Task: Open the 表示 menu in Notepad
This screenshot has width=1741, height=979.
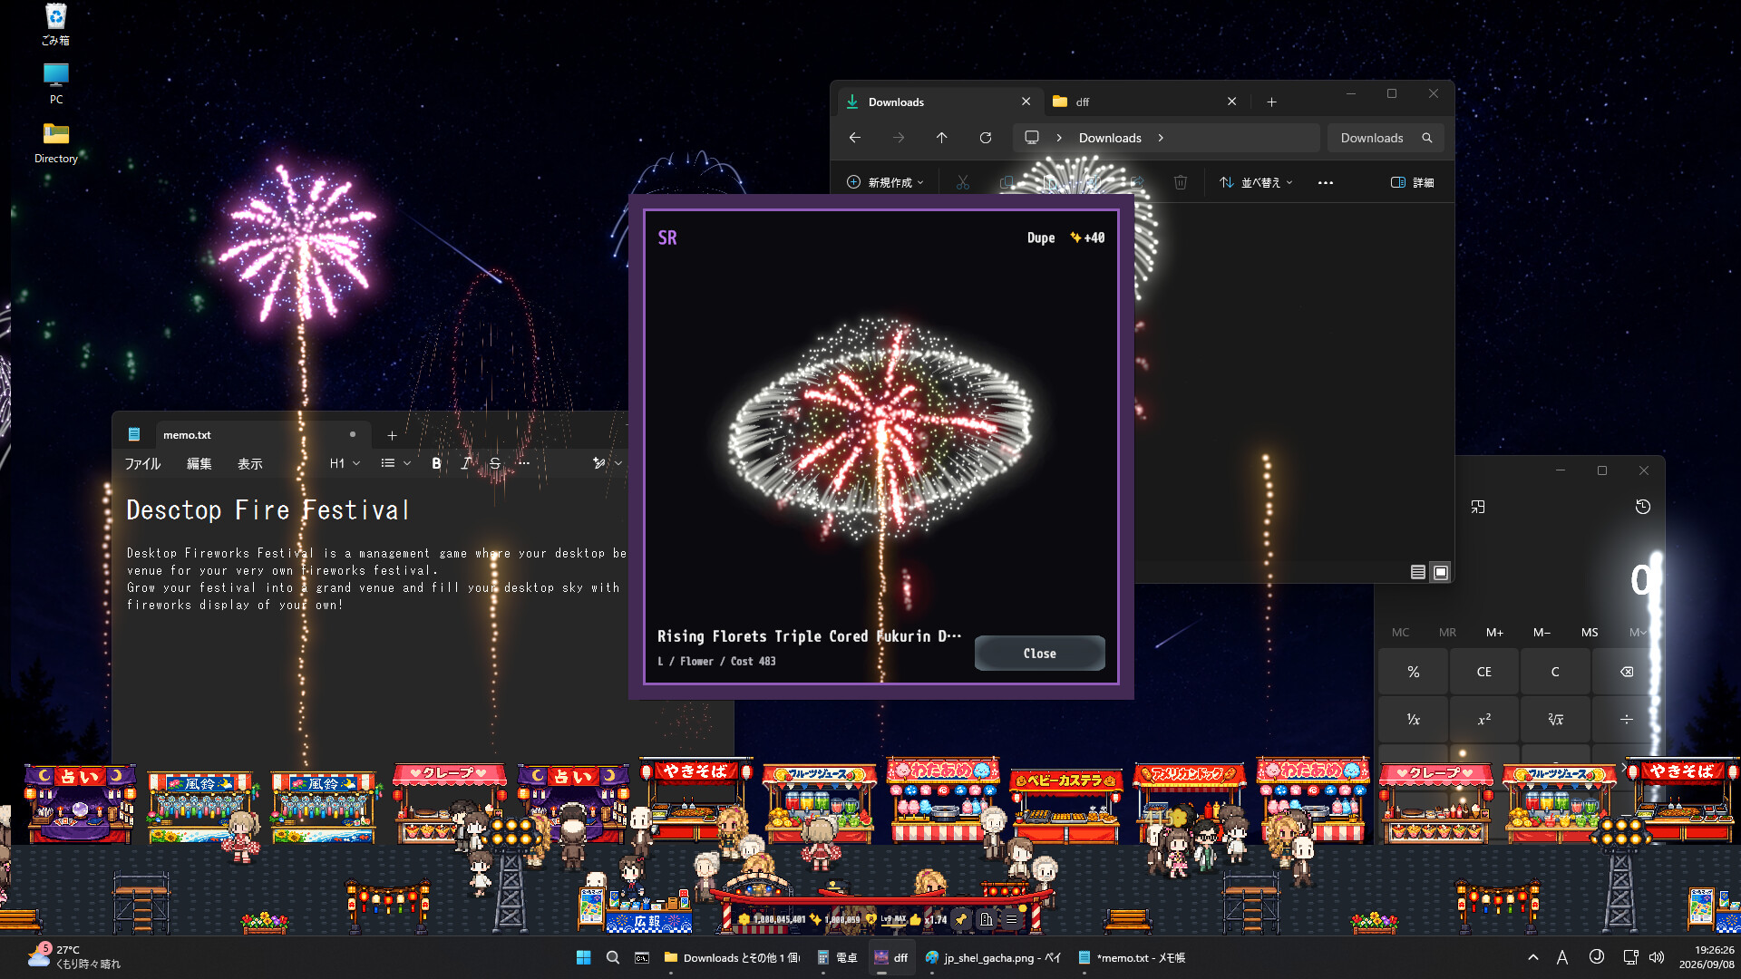Action: click(250, 463)
